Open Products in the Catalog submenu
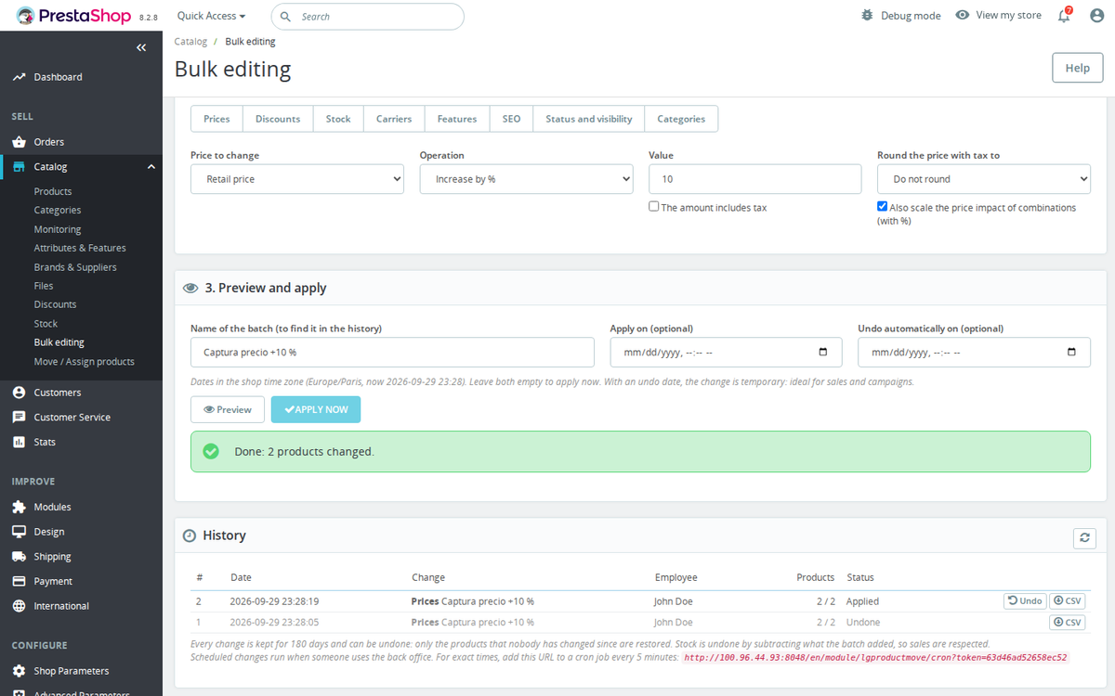The image size is (1115, 696). 53,191
